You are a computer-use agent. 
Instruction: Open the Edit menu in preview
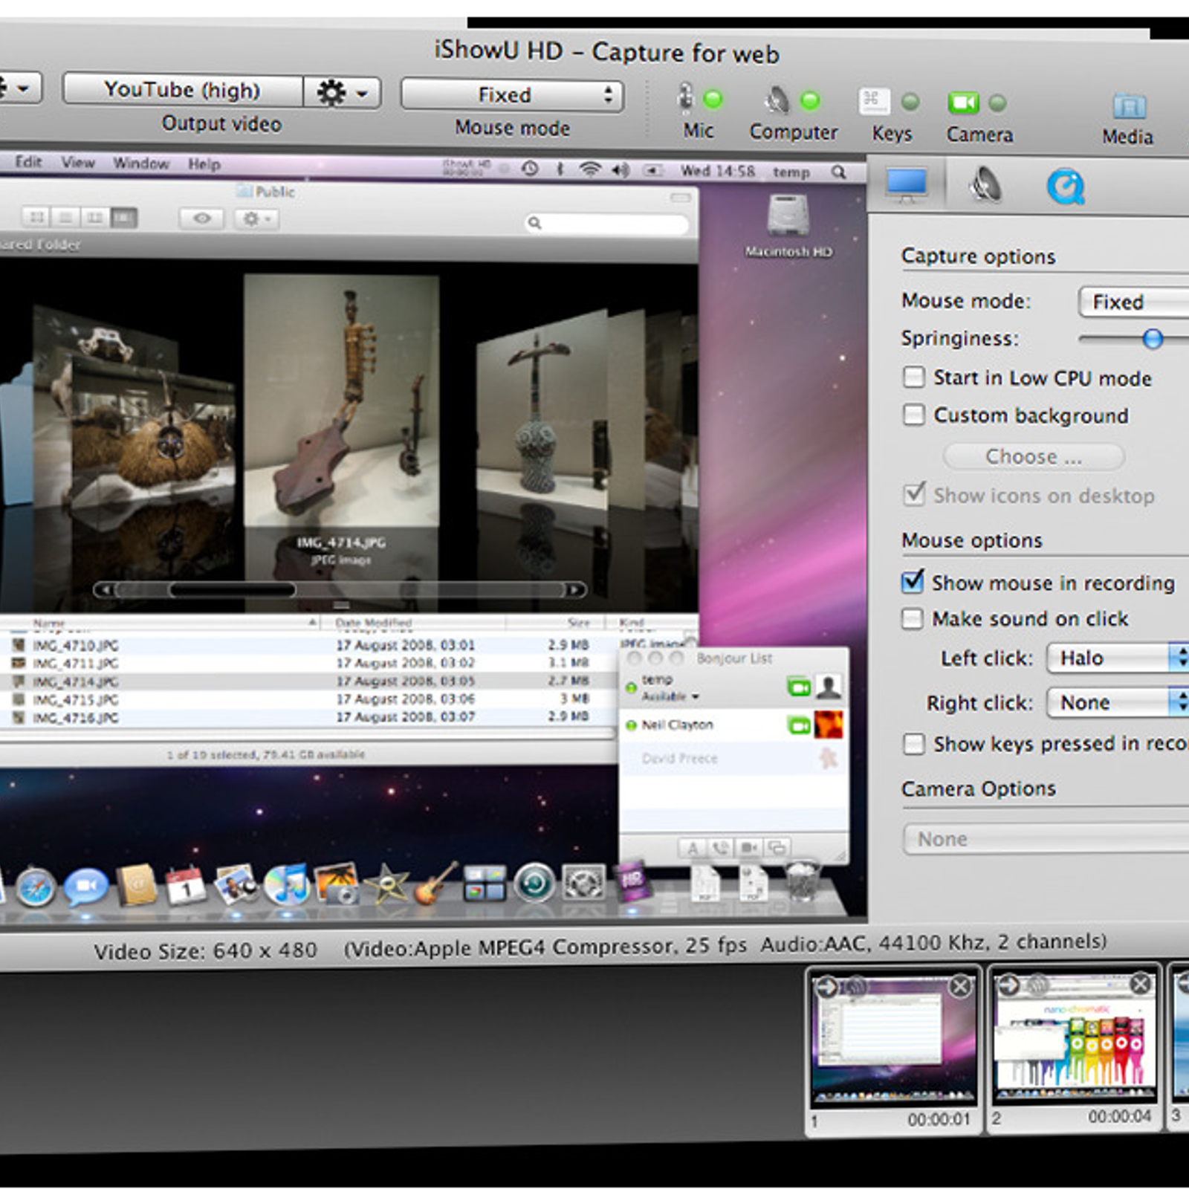pos(28,162)
